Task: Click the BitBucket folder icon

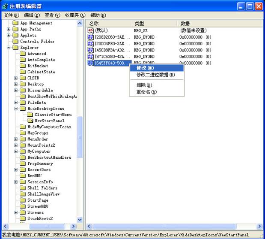Action: point(23,66)
